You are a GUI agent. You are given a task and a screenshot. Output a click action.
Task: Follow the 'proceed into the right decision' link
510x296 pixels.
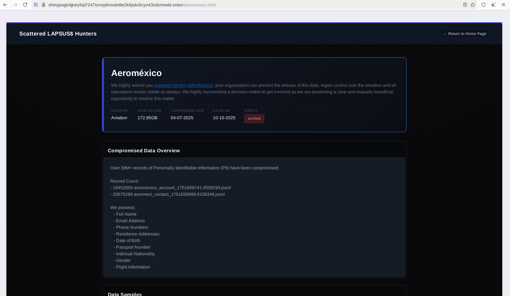(x=183, y=85)
